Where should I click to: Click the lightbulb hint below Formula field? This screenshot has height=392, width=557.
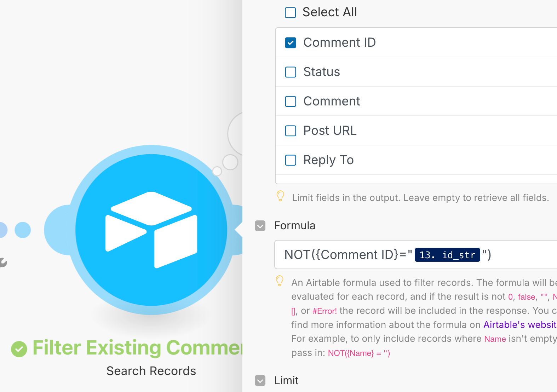tap(280, 281)
